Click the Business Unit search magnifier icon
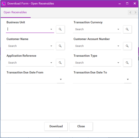The height and width of the screenshot is (138, 139). pyautogui.click(x=60, y=29)
